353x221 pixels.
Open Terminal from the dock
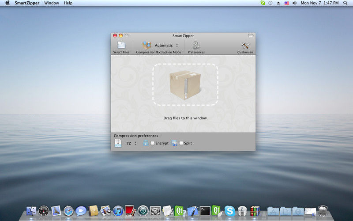pos(205,211)
